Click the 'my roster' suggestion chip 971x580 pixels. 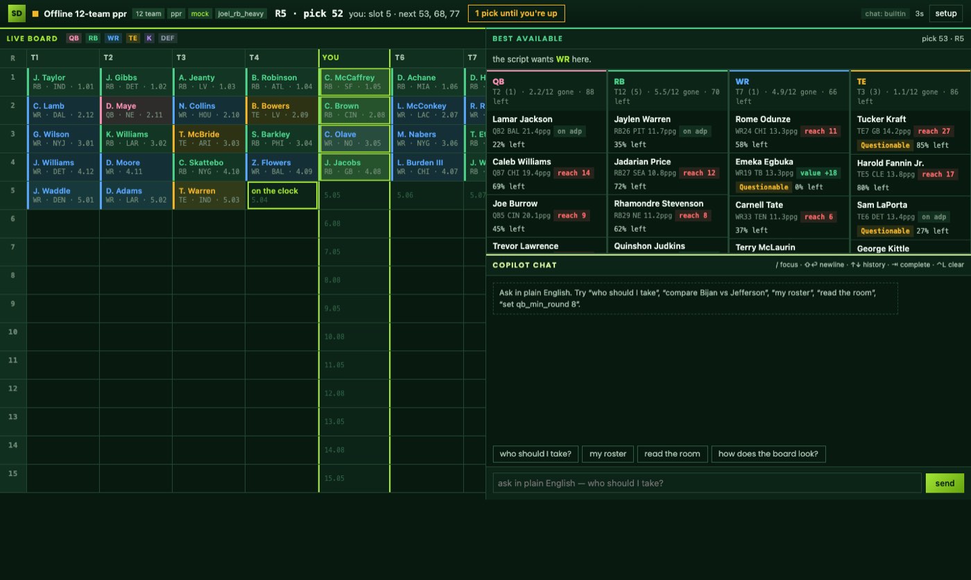click(x=608, y=454)
